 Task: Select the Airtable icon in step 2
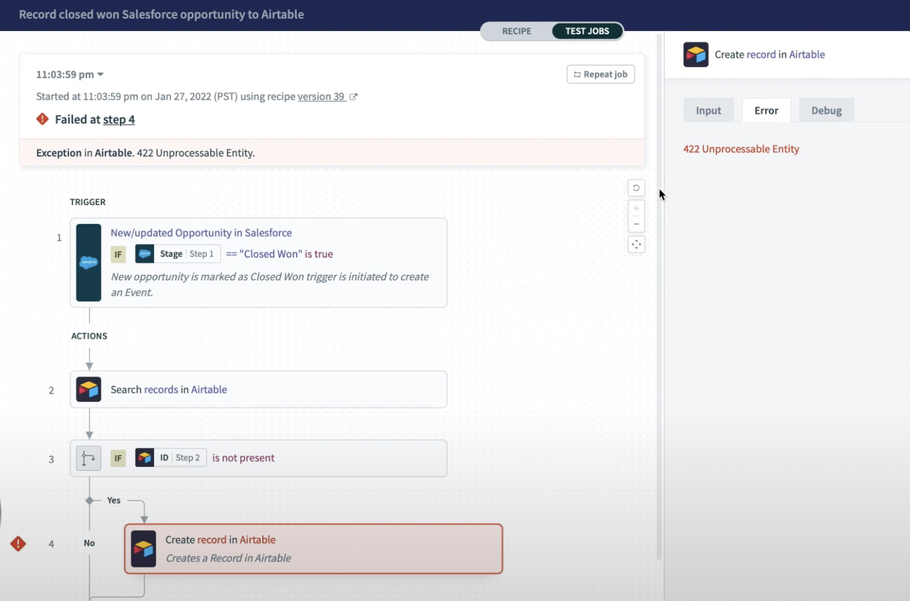88,390
